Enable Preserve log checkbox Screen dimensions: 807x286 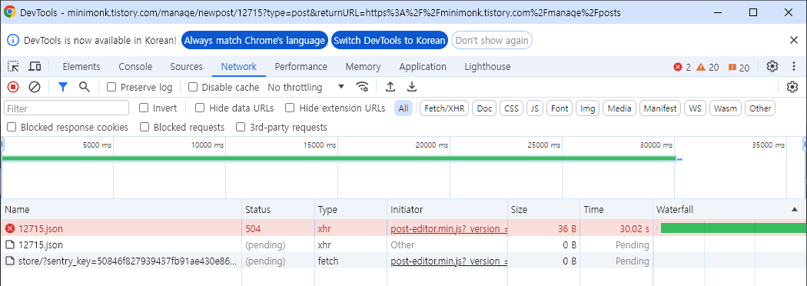click(111, 87)
